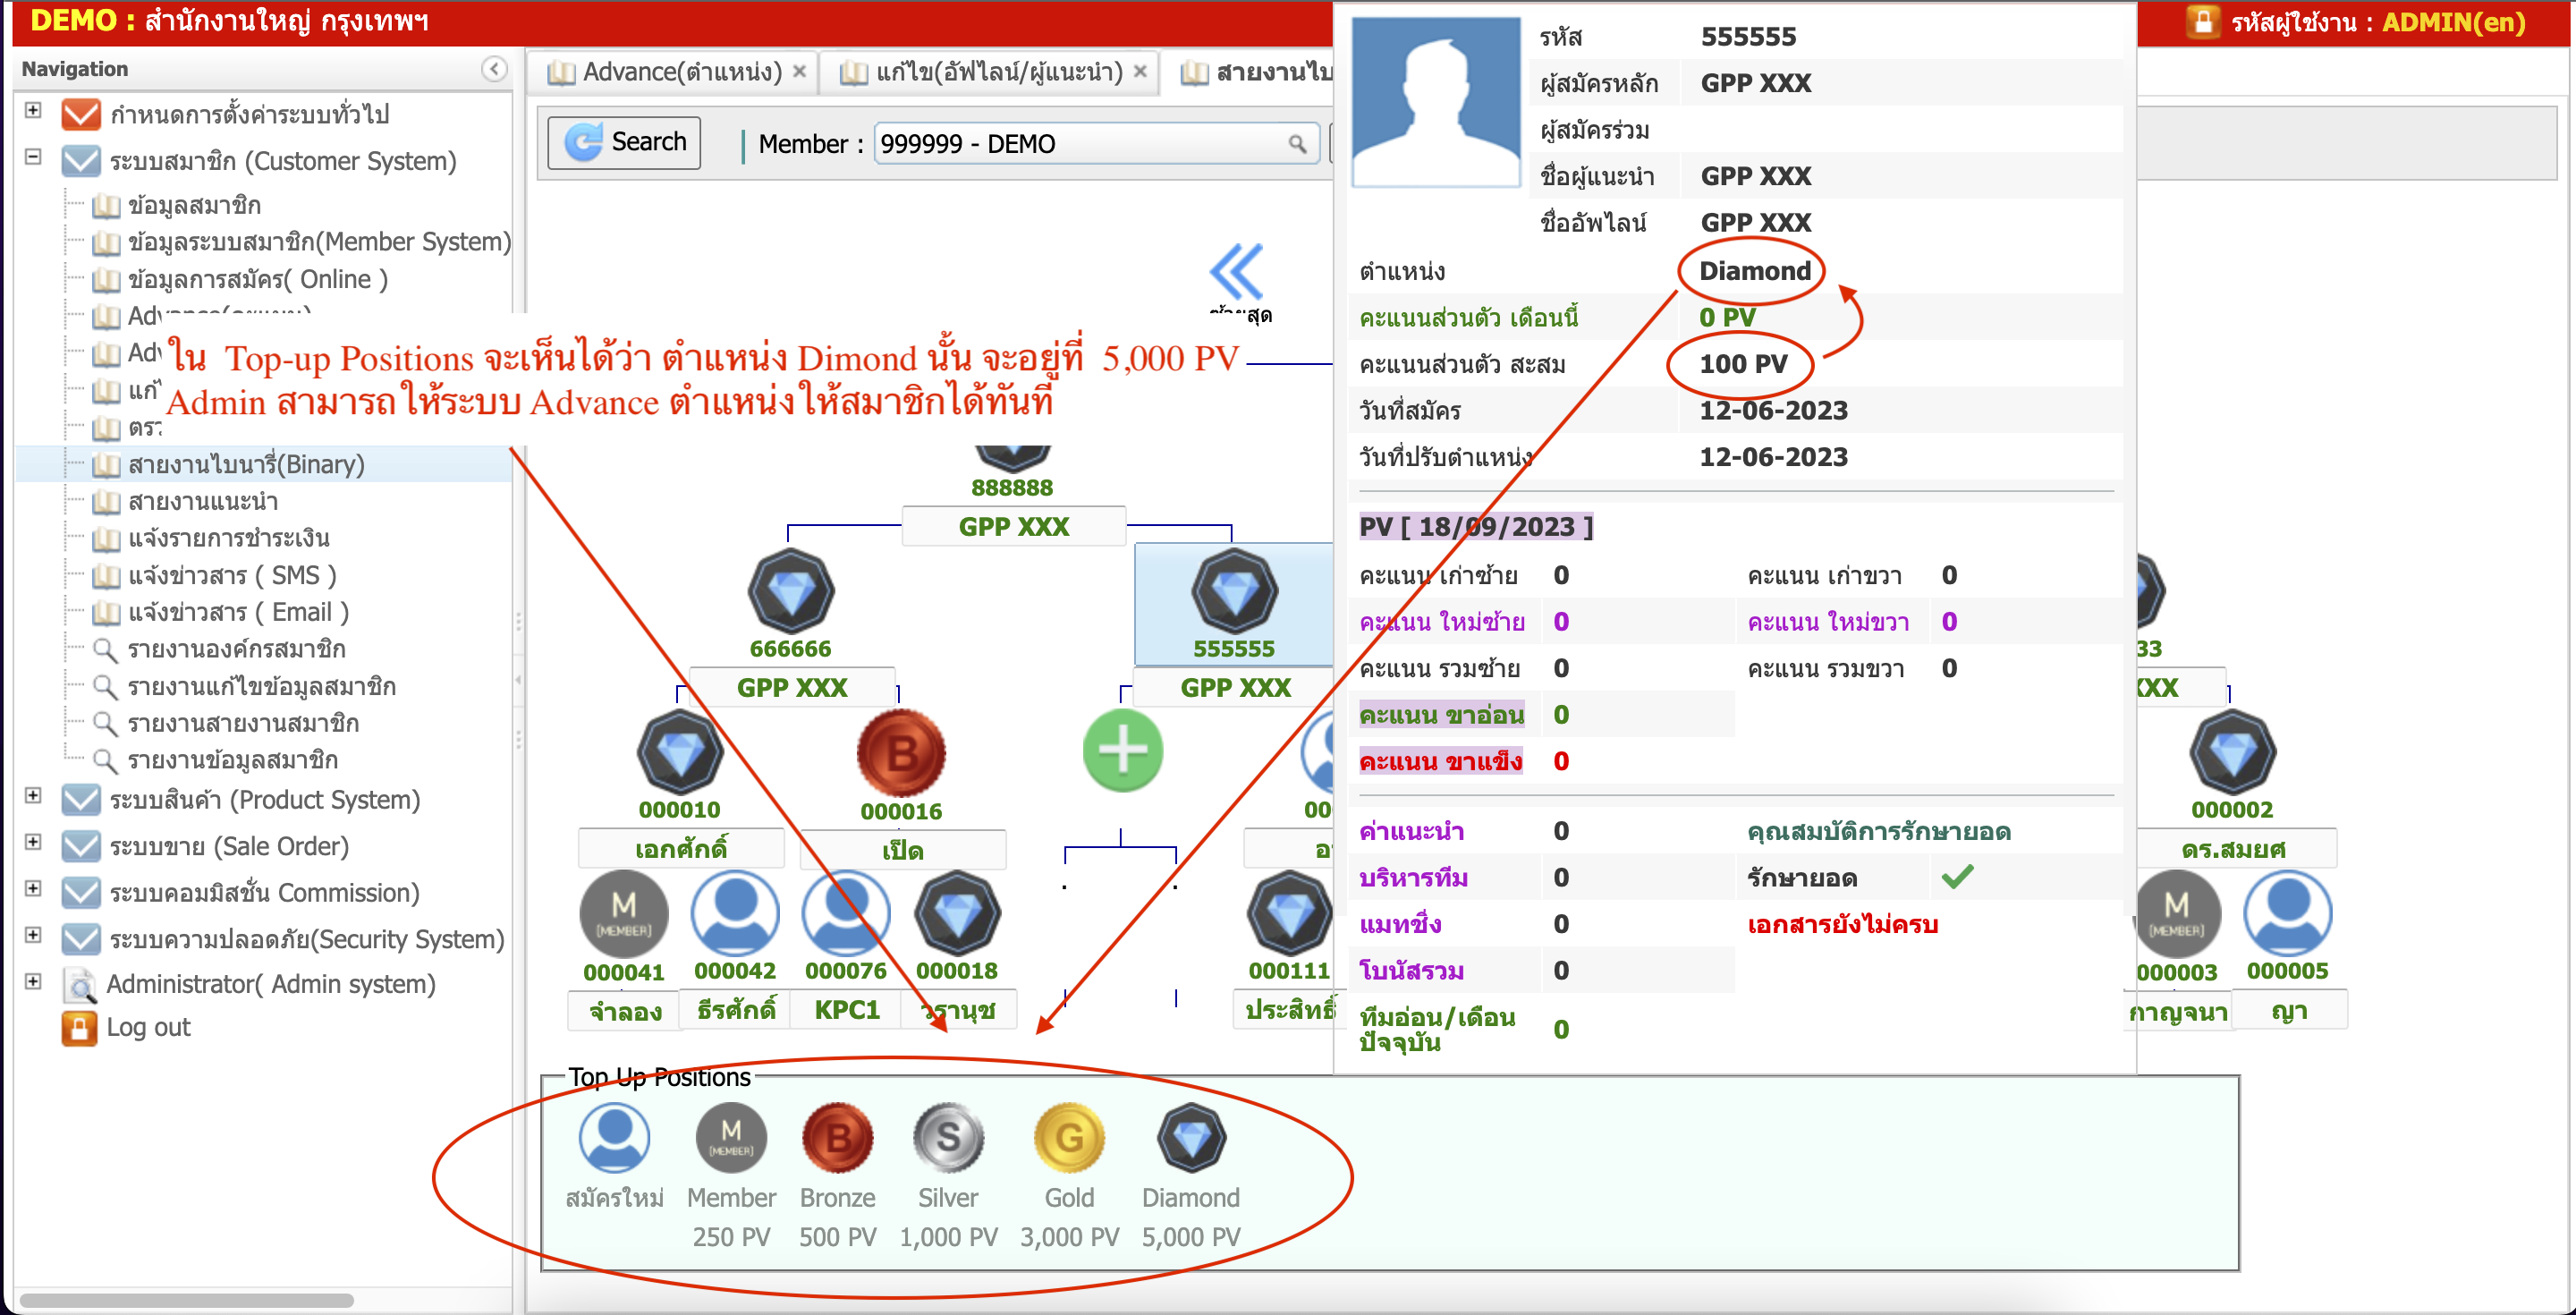Expand the Product System tree node
The image size is (2576, 1315).
[x=33, y=796]
